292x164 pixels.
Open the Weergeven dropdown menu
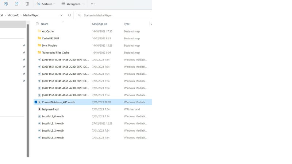pos(72,4)
